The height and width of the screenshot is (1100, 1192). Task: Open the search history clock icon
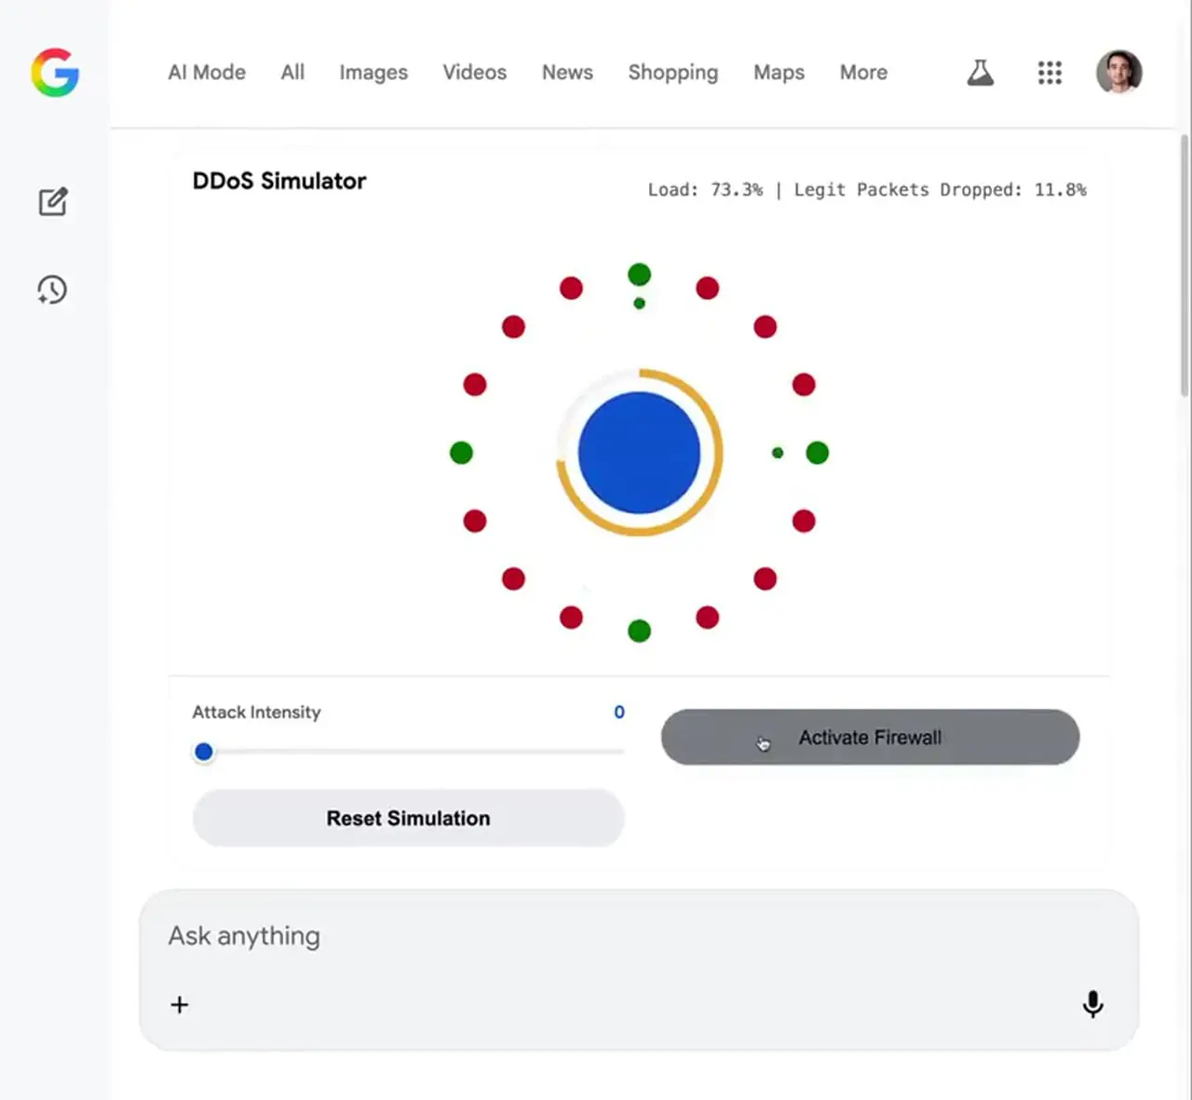pos(52,290)
